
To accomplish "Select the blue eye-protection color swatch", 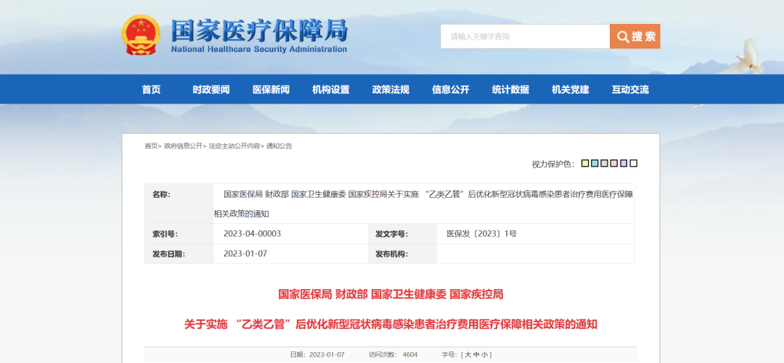I will point(595,163).
